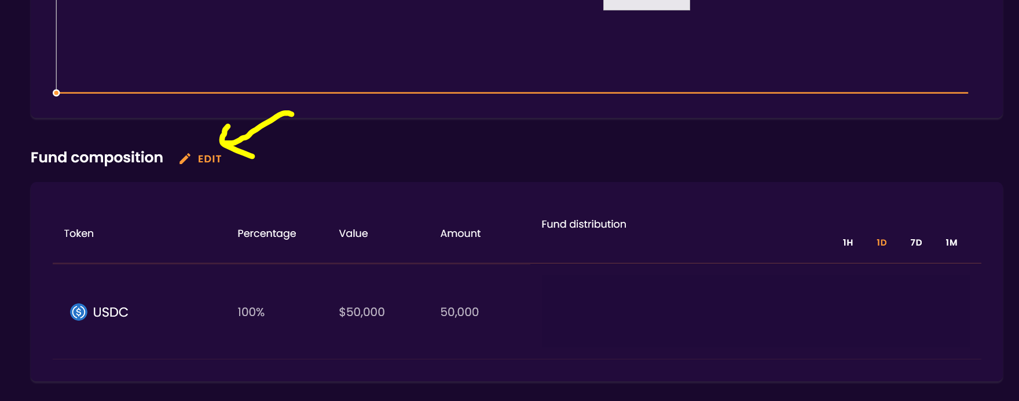Click the Amount column header
Image resolution: width=1019 pixels, height=401 pixels.
(x=460, y=233)
